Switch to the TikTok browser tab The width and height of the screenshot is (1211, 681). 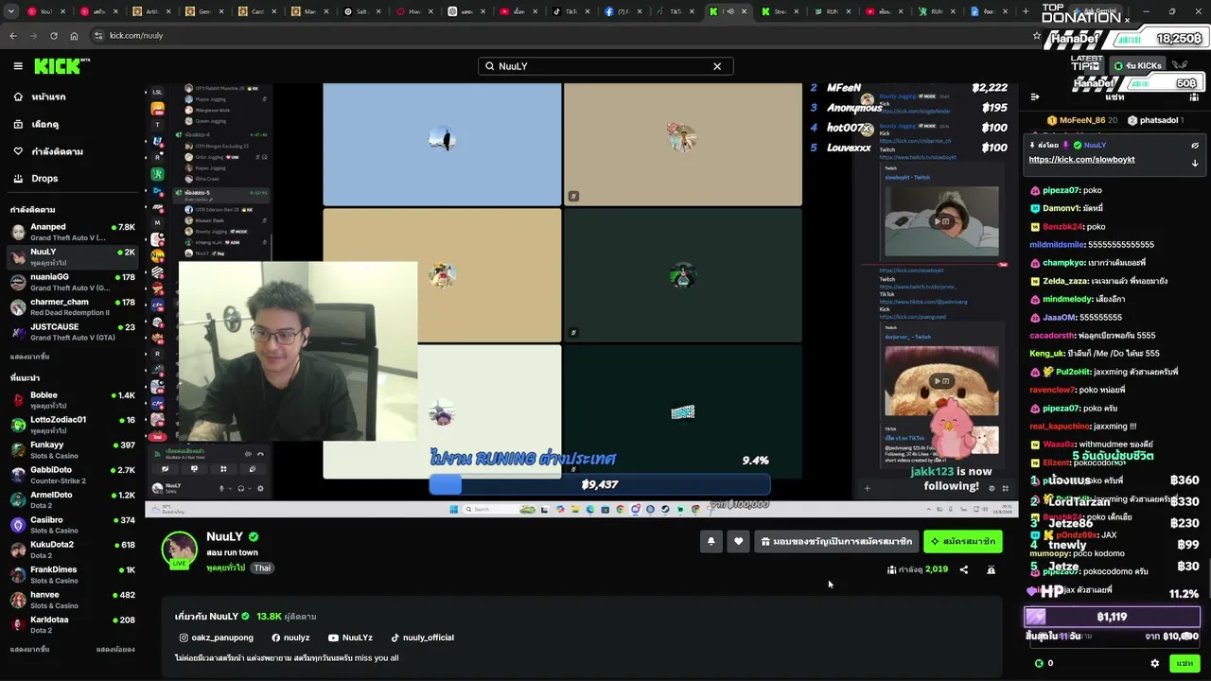(570, 11)
